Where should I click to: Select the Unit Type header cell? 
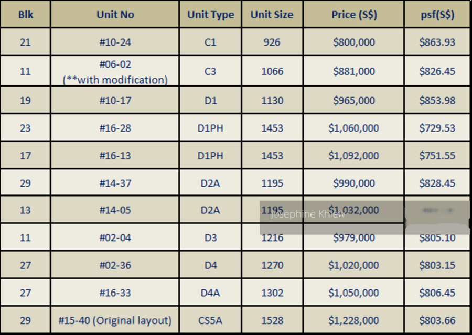point(210,15)
